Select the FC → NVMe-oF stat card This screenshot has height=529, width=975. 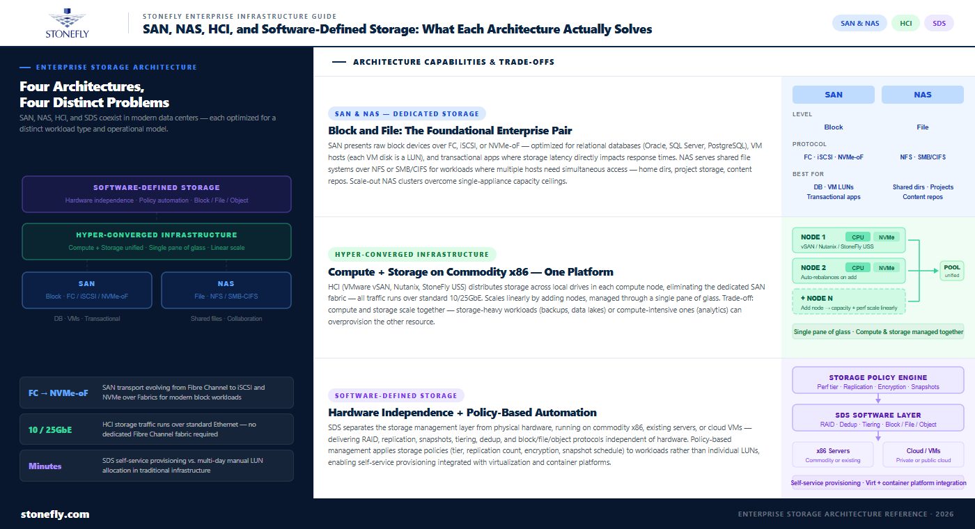click(x=157, y=393)
